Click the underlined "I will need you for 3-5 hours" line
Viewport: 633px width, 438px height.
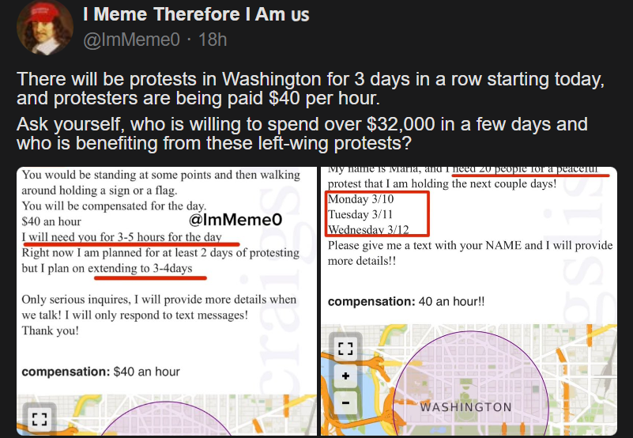pos(122,237)
